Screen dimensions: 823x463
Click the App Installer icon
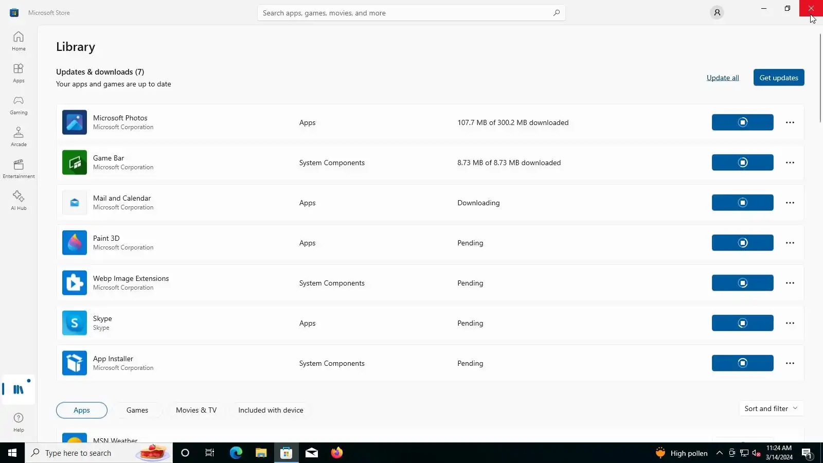point(75,363)
